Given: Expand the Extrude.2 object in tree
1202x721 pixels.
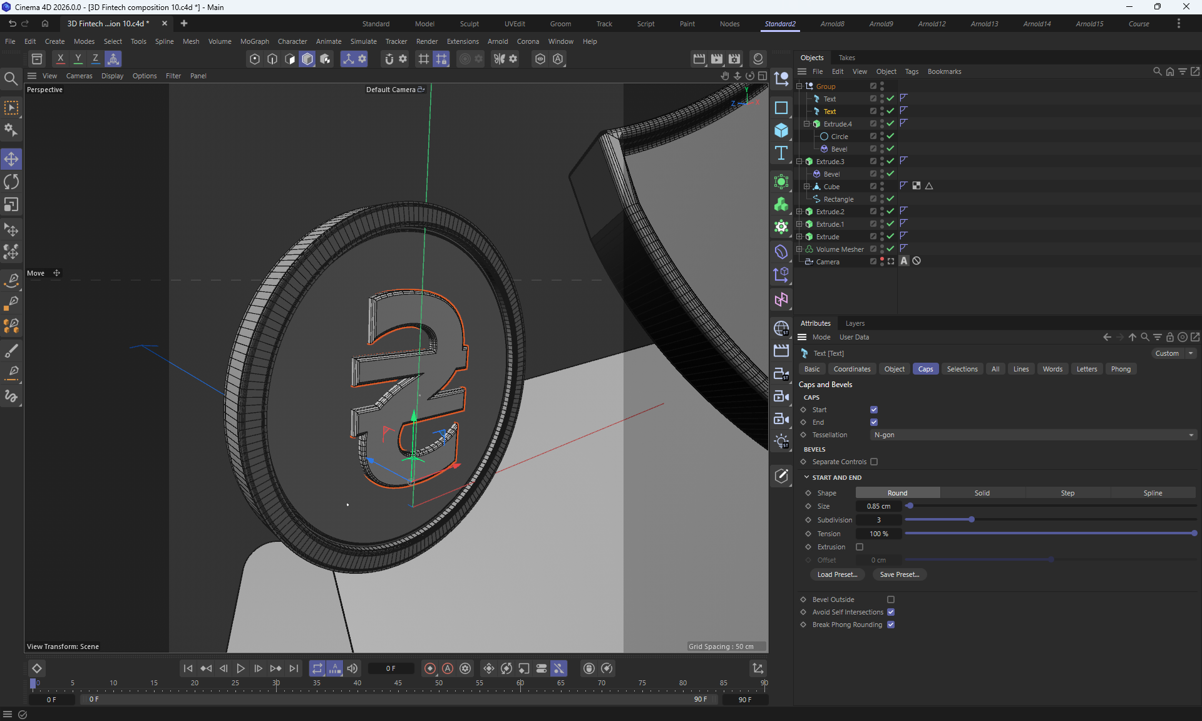Looking at the screenshot, I should [799, 212].
